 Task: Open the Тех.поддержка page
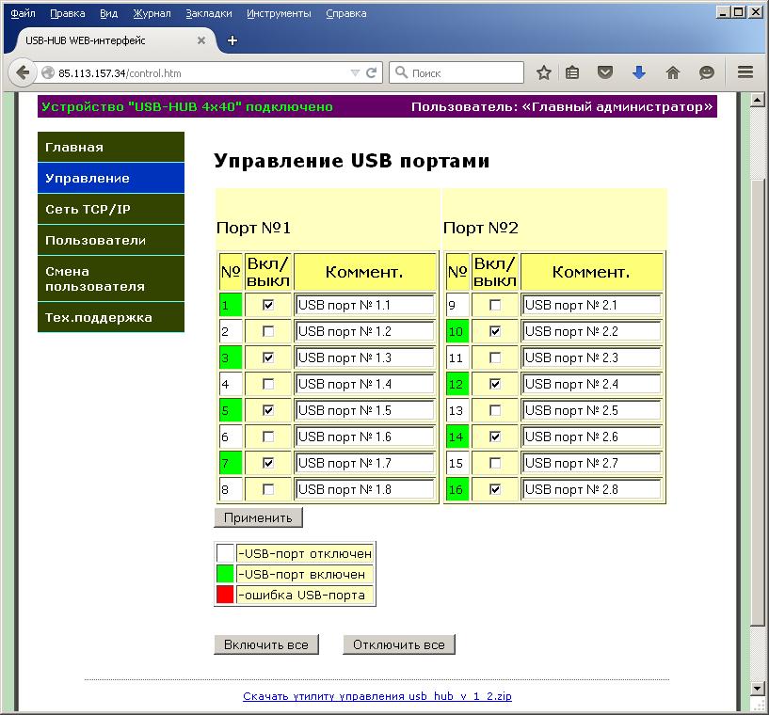(x=111, y=317)
